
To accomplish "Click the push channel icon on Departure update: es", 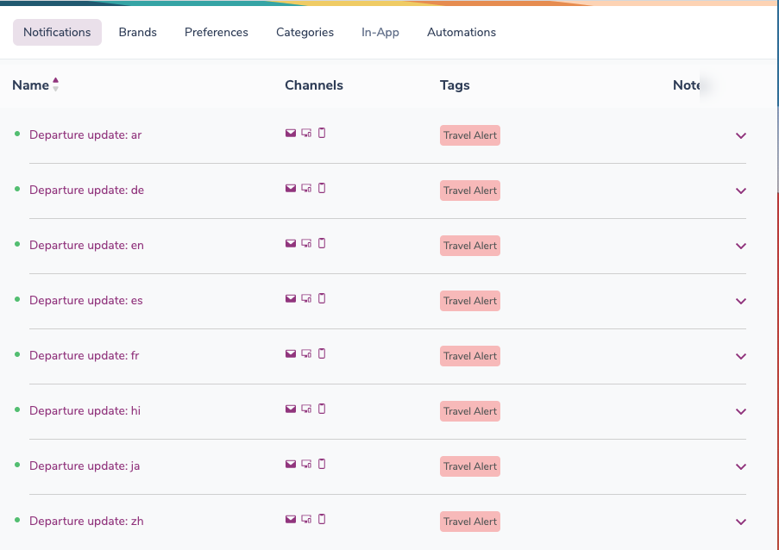I will pos(305,298).
